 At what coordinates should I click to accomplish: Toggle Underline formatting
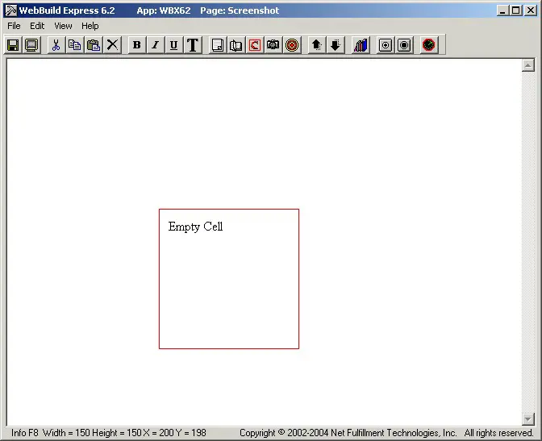point(173,45)
